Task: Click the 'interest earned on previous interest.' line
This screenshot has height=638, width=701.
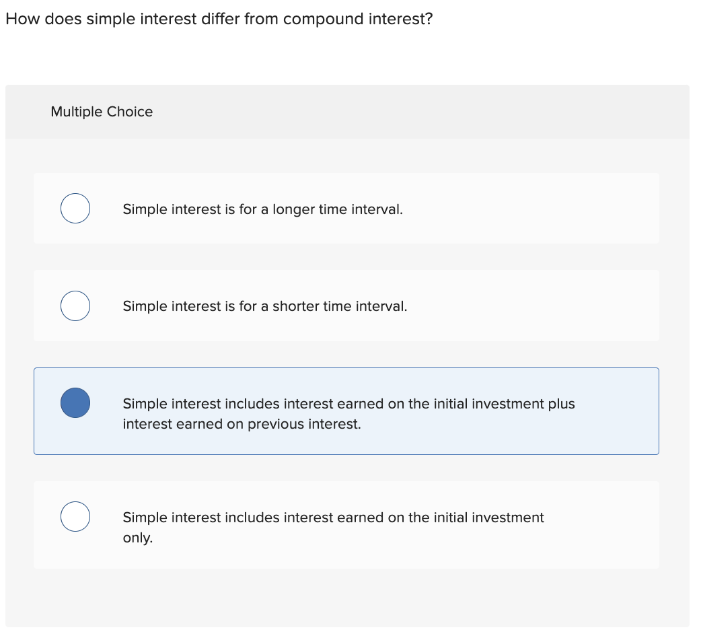Action: [242, 425]
